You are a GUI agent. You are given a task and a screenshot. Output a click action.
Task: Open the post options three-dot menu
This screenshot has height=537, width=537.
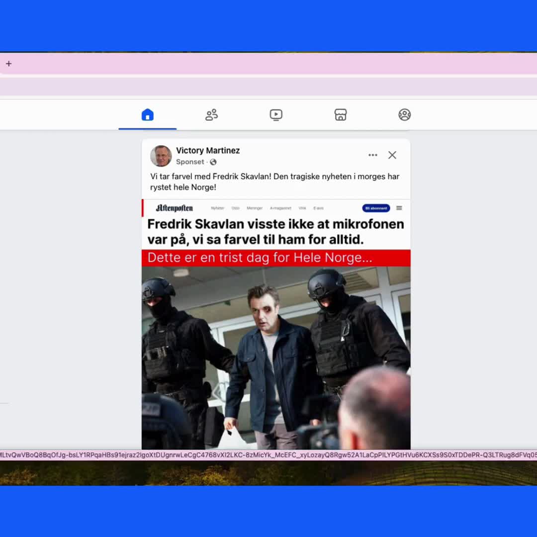pos(373,155)
